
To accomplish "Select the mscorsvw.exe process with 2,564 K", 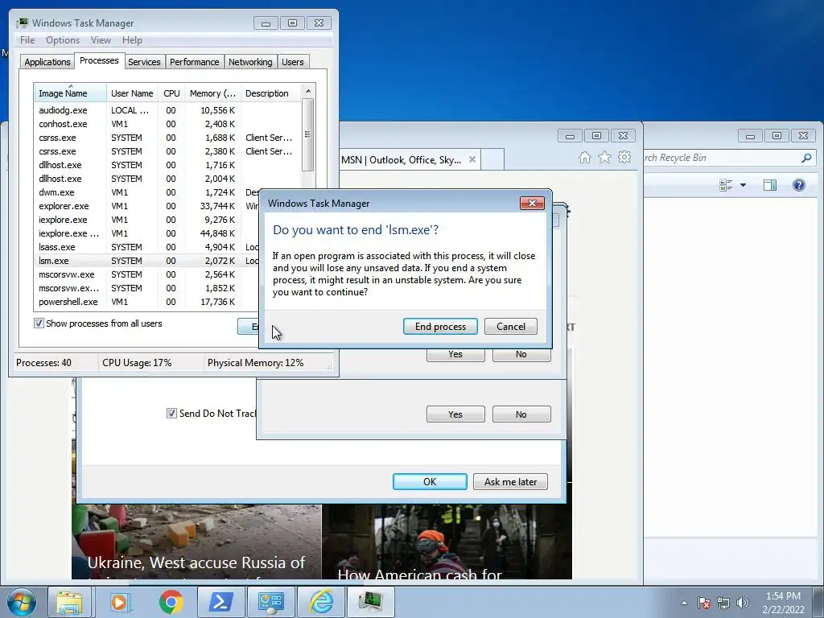I will pyautogui.click(x=147, y=274).
